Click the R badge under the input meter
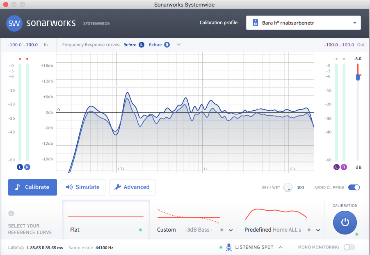Screen dimensions: 370x255 click(27, 167)
